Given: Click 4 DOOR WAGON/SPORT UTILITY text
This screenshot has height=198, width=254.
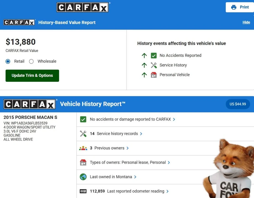Looking at the screenshot, I should (x=30, y=127).
